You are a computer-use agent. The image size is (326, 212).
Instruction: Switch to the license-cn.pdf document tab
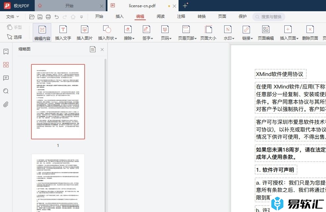(x=142, y=6)
